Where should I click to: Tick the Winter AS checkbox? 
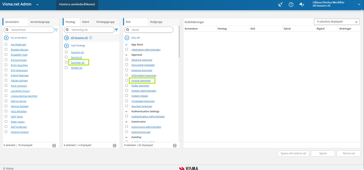click(66, 68)
